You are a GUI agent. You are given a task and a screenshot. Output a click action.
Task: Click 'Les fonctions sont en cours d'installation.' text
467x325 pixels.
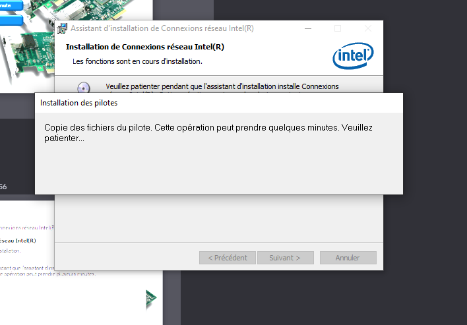(x=137, y=61)
